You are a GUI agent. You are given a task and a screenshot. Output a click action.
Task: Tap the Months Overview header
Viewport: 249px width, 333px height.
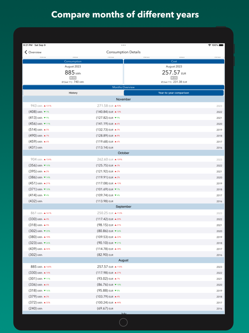[x=124, y=87]
